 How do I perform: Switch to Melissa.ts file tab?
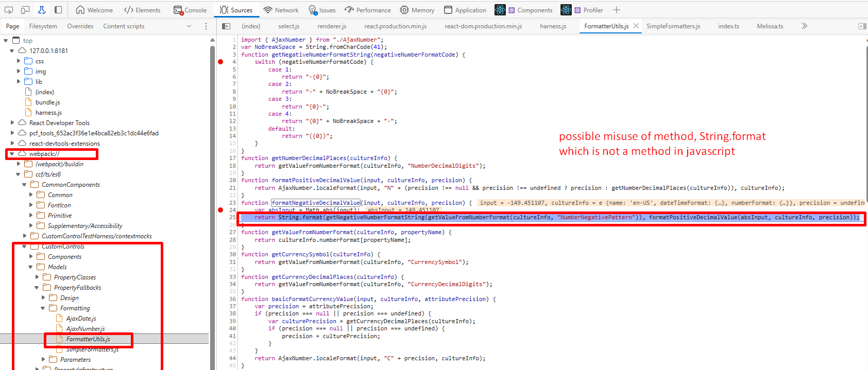[770, 26]
